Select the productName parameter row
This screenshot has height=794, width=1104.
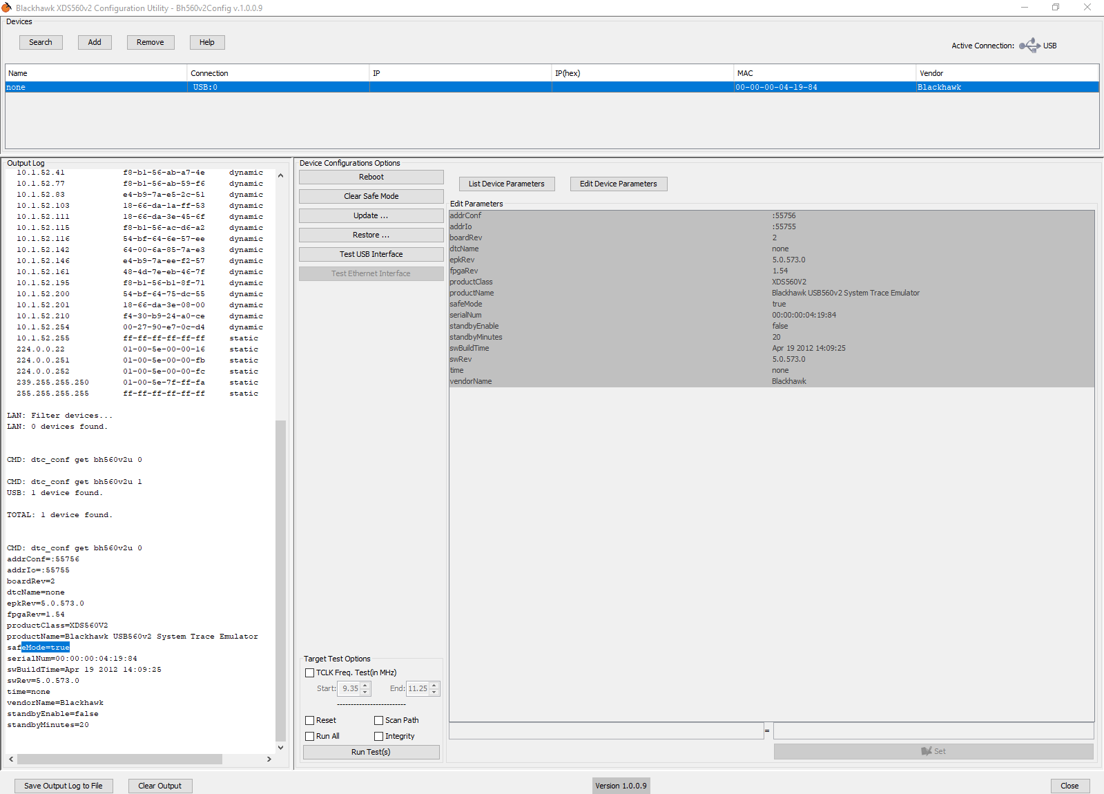point(772,293)
